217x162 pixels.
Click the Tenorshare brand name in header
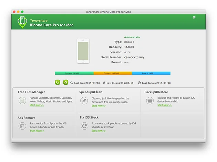coord(39,21)
